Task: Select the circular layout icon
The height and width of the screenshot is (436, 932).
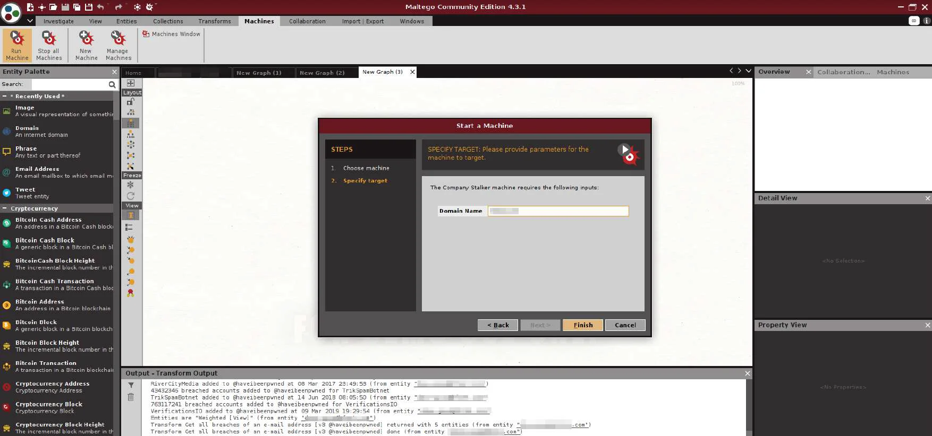Action: pyautogui.click(x=131, y=145)
